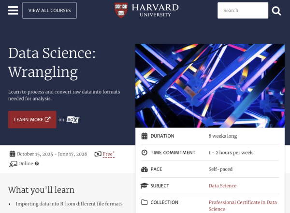This screenshot has width=290, height=213.
Task: Click the edX logo
Action: (72, 119)
